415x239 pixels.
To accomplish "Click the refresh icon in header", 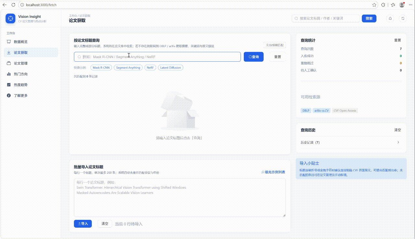I will coord(403,19).
